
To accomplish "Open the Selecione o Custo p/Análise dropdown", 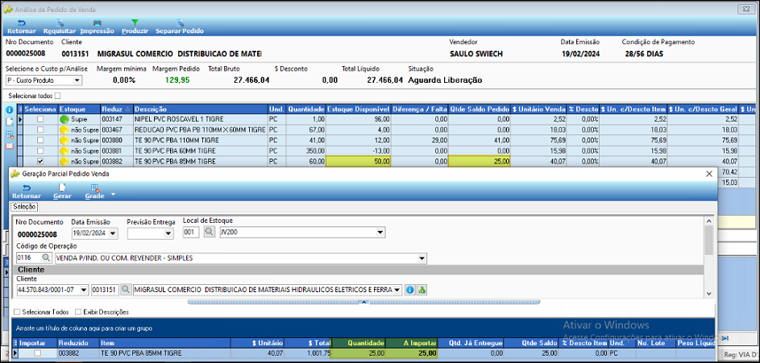I will [x=77, y=80].
